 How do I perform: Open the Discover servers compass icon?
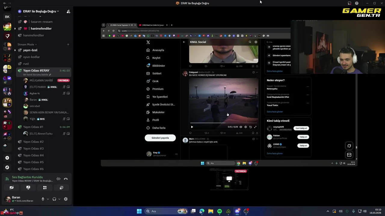pyautogui.click(x=7, y=167)
